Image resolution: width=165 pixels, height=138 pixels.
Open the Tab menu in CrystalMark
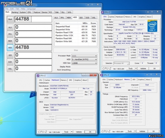point(17,9)
